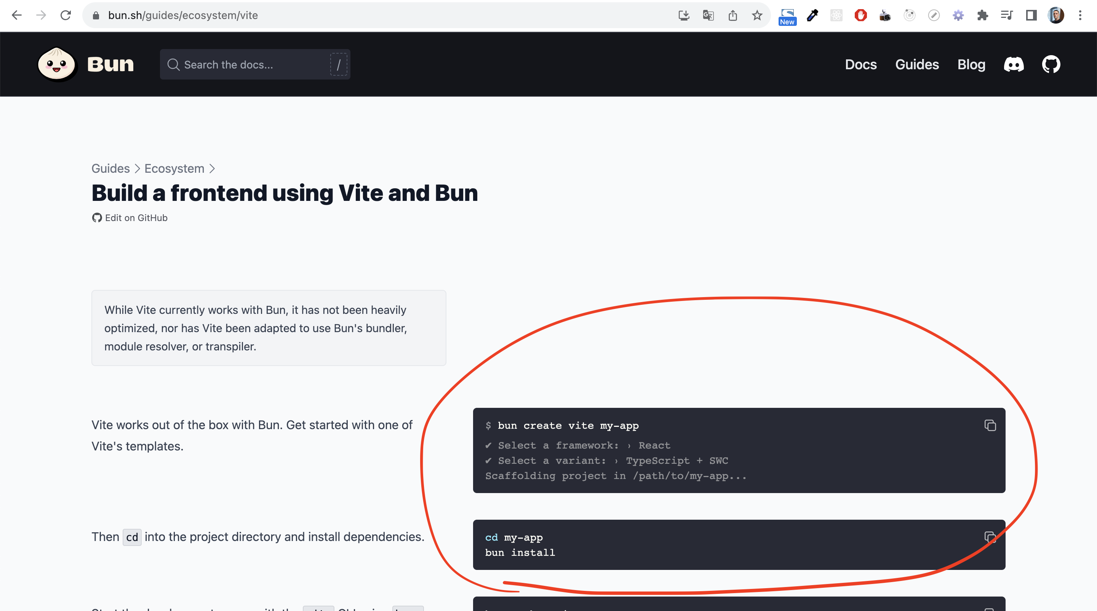The width and height of the screenshot is (1097, 611).
Task: Focus the Search the docs field
Action: coord(255,64)
